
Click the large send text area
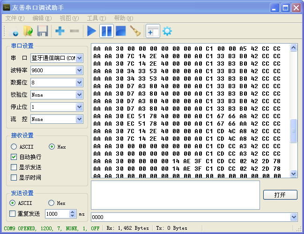176,195
